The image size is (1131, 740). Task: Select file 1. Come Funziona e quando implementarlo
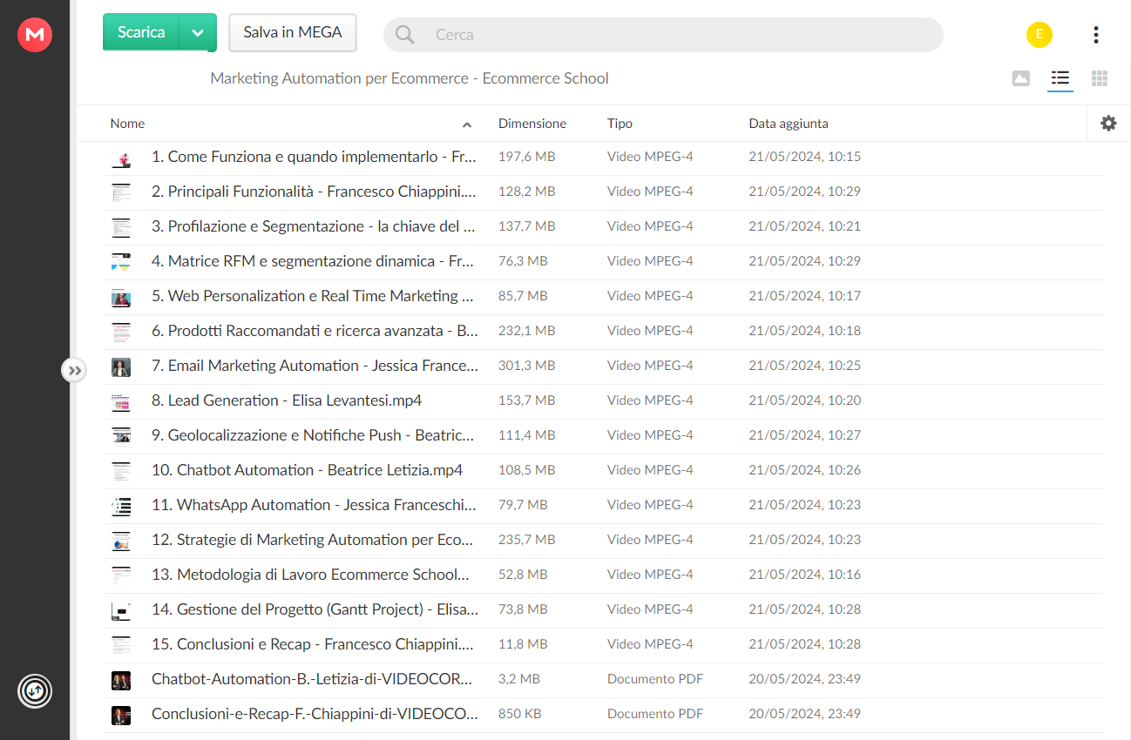[603, 158]
